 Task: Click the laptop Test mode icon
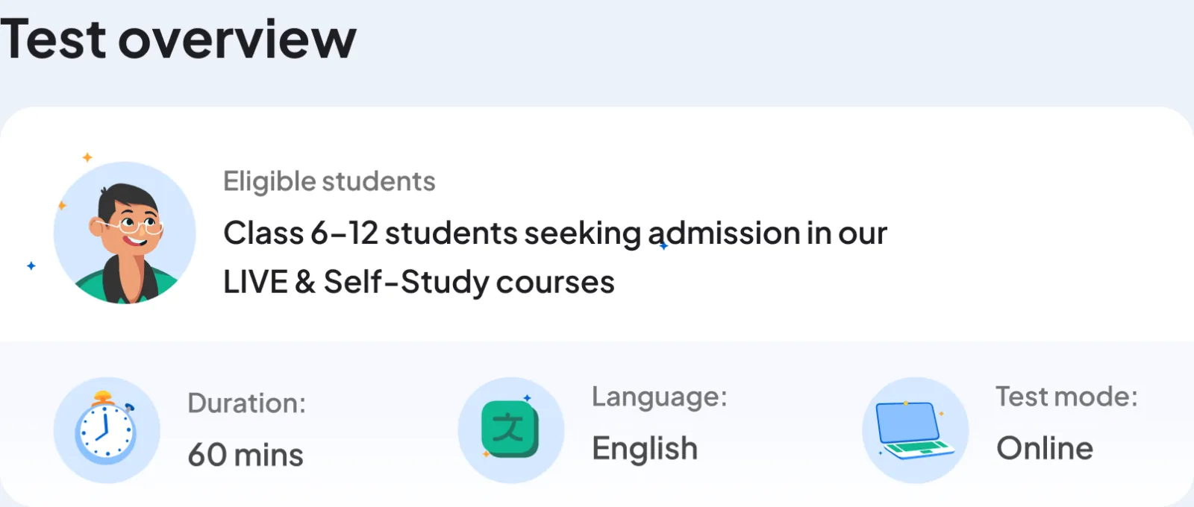point(915,430)
